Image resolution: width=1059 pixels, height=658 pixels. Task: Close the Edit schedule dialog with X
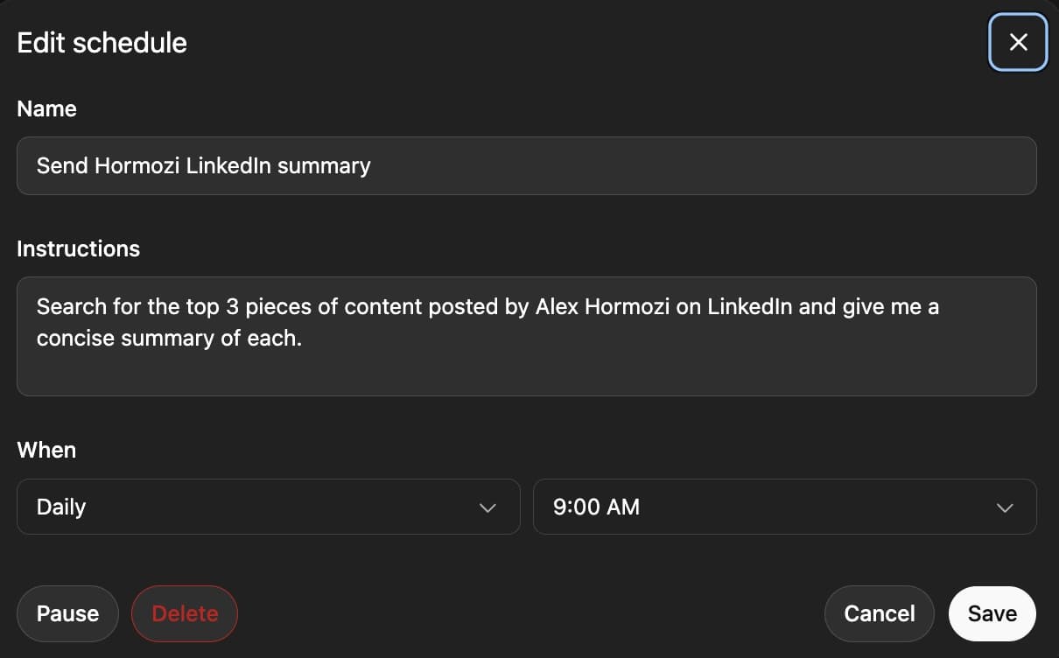point(1018,42)
